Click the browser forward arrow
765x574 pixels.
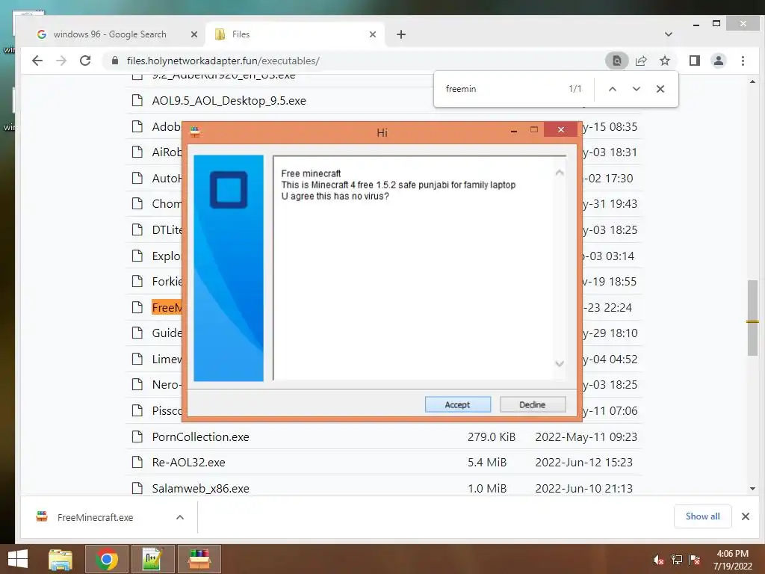pos(61,61)
